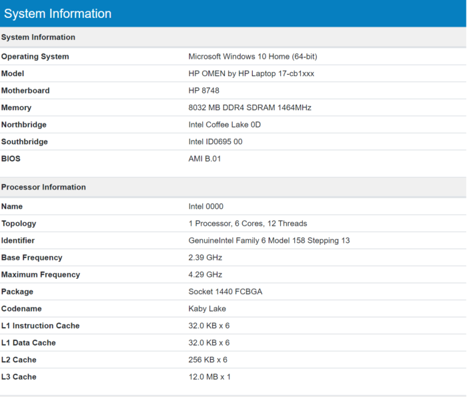Select the "Kaby Lake" codename value
The image size is (469, 397).
207,309
